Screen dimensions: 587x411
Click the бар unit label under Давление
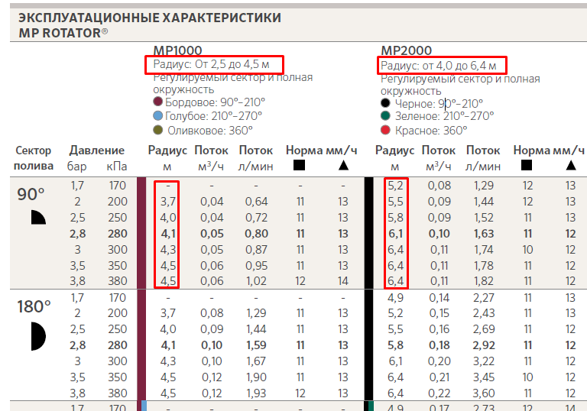click(76, 167)
